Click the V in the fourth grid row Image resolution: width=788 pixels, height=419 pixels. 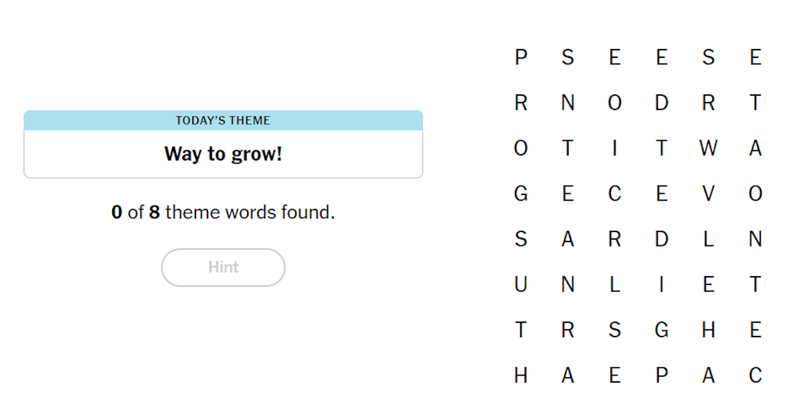pyautogui.click(x=709, y=194)
